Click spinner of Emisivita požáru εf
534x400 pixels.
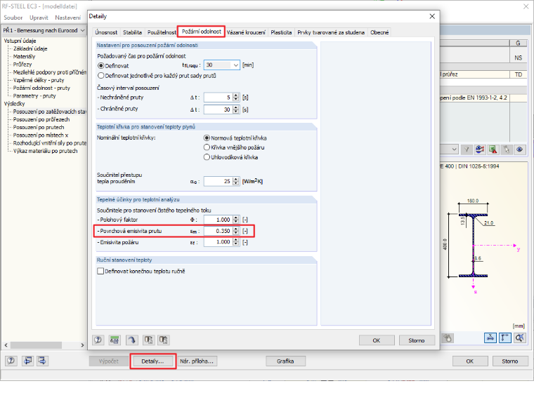[x=236, y=242]
